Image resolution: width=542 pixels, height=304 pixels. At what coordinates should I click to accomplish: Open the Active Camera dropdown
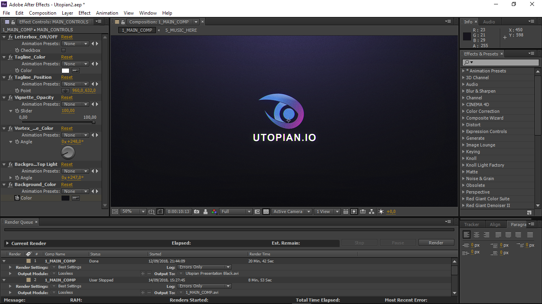click(292, 211)
